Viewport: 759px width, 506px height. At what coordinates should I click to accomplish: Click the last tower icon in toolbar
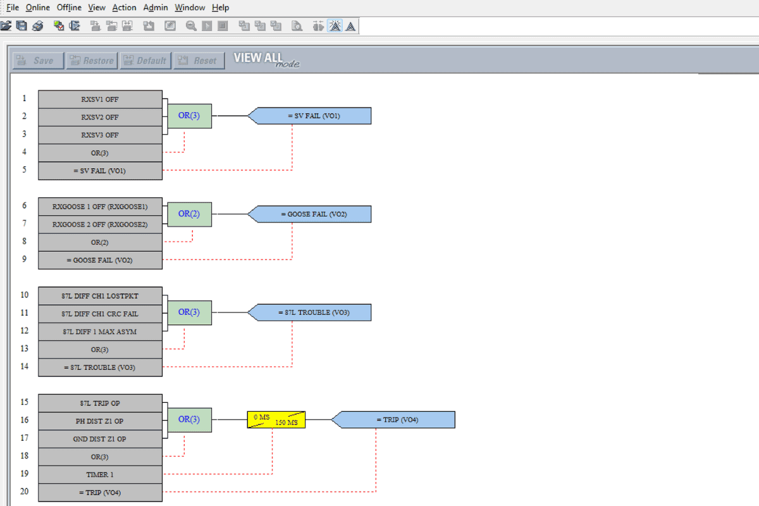click(x=350, y=26)
